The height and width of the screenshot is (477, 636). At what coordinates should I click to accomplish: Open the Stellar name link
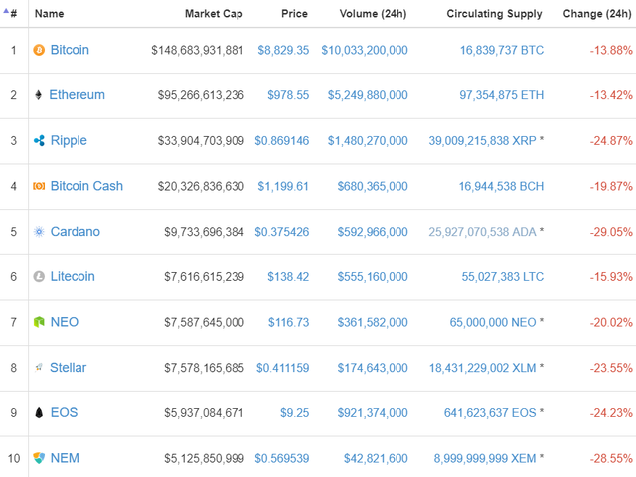click(69, 368)
